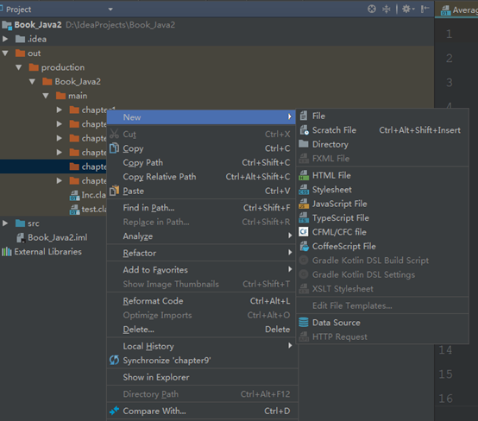Expand the src folder arrow
The height and width of the screenshot is (421, 478).
(5, 223)
